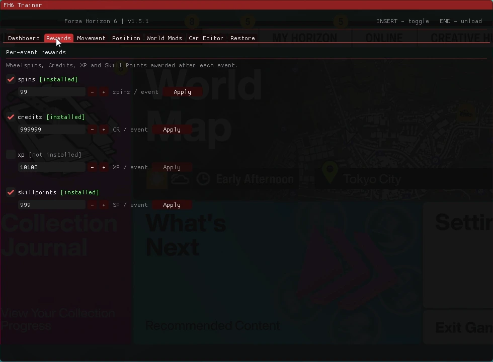This screenshot has height=362, width=493.
Task: Open the Car Editor tab
Action: (206, 38)
